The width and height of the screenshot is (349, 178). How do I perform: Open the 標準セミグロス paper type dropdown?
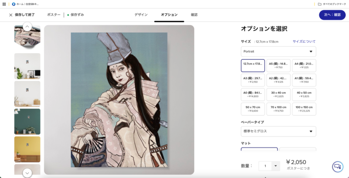[x=278, y=131]
